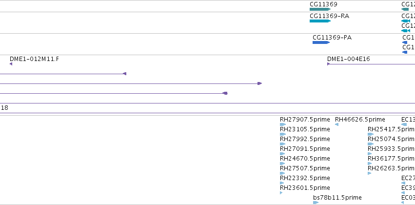This screenshot has height=205, width=415.
Task: Select the RH23601.5prime arrow glyph
Action: coord(281,193)
